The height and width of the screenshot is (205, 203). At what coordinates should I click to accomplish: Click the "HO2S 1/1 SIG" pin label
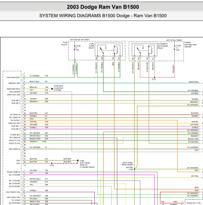14,141
